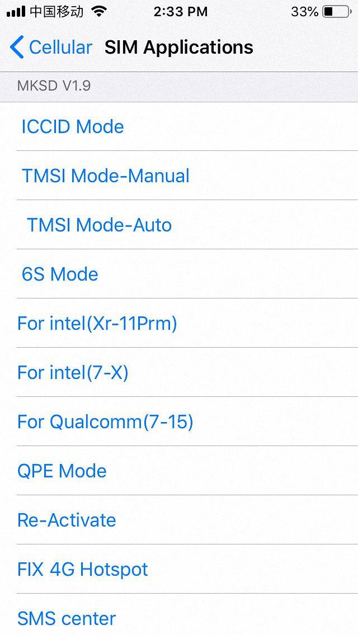
Task: Tap the SIM Applications title
Action: [x=179, y=48]
